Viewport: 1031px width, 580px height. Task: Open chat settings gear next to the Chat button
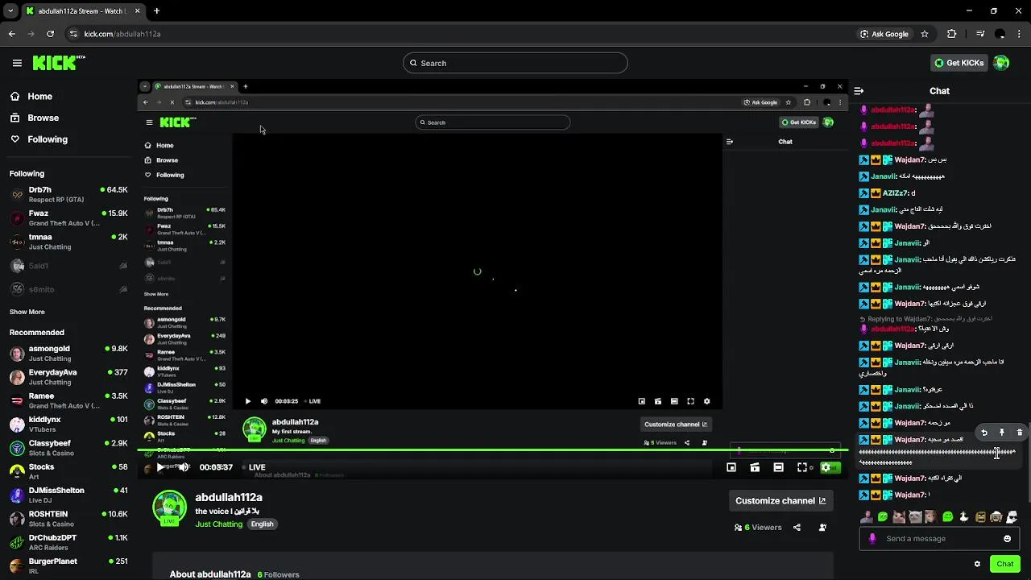point(977,564)
